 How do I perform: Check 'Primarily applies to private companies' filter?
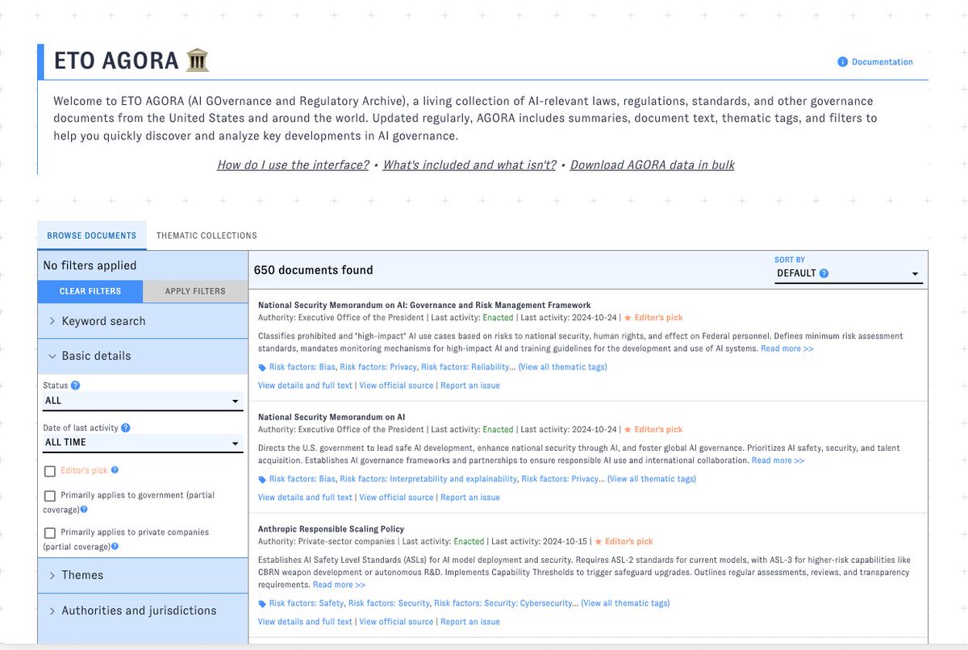(50, 531)
